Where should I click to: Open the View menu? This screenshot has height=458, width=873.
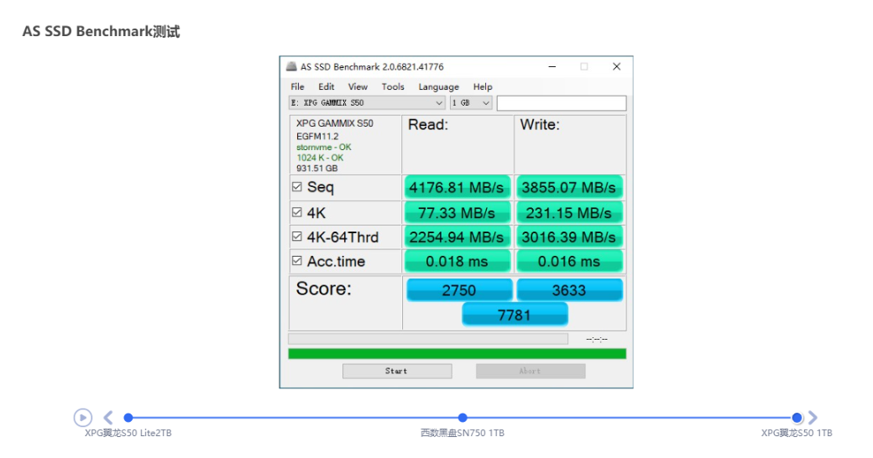click(x=358, y=86)
